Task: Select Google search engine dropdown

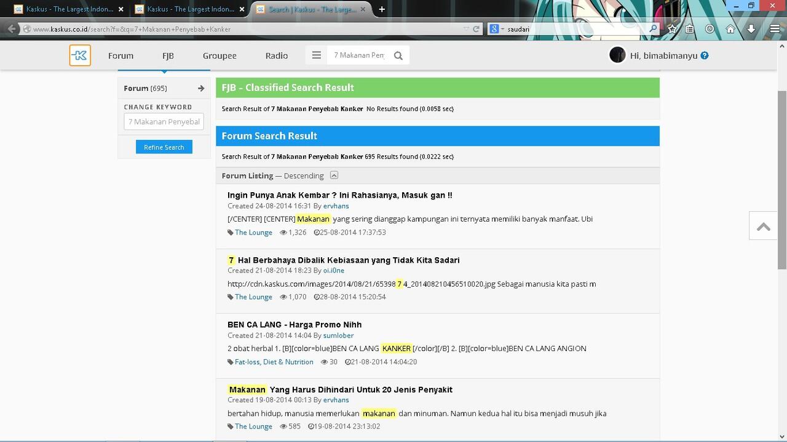Action: pos(497,29)
